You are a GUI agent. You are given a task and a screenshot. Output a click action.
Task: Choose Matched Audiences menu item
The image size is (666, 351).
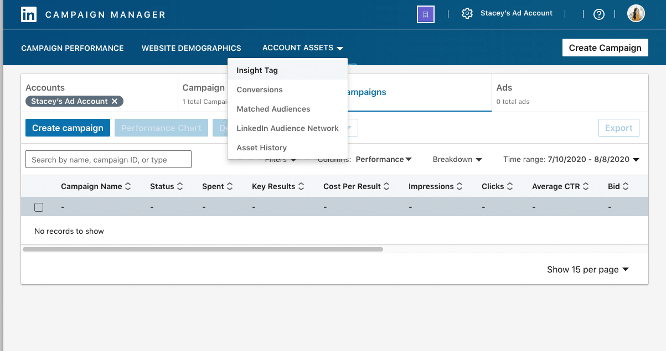(x=273, y=109)
